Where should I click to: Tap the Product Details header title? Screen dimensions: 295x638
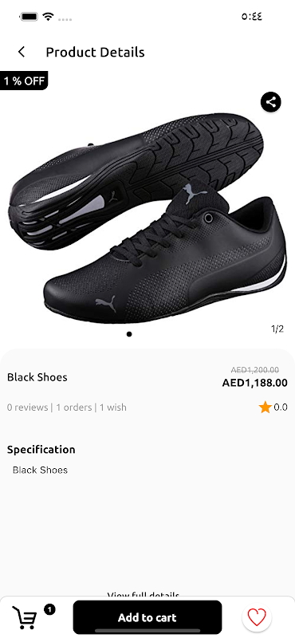[95, 52]
